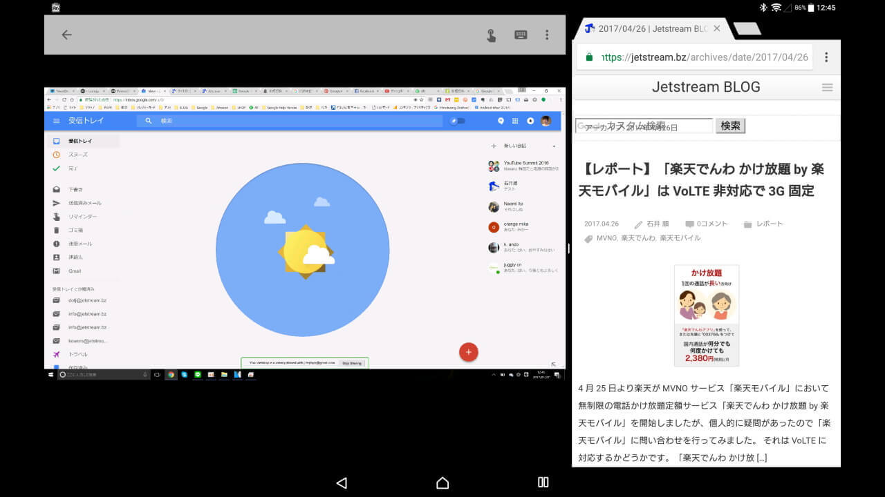Open the remote desktop overflow three-dot menu
885x497 pixels.
coord(547,35)
